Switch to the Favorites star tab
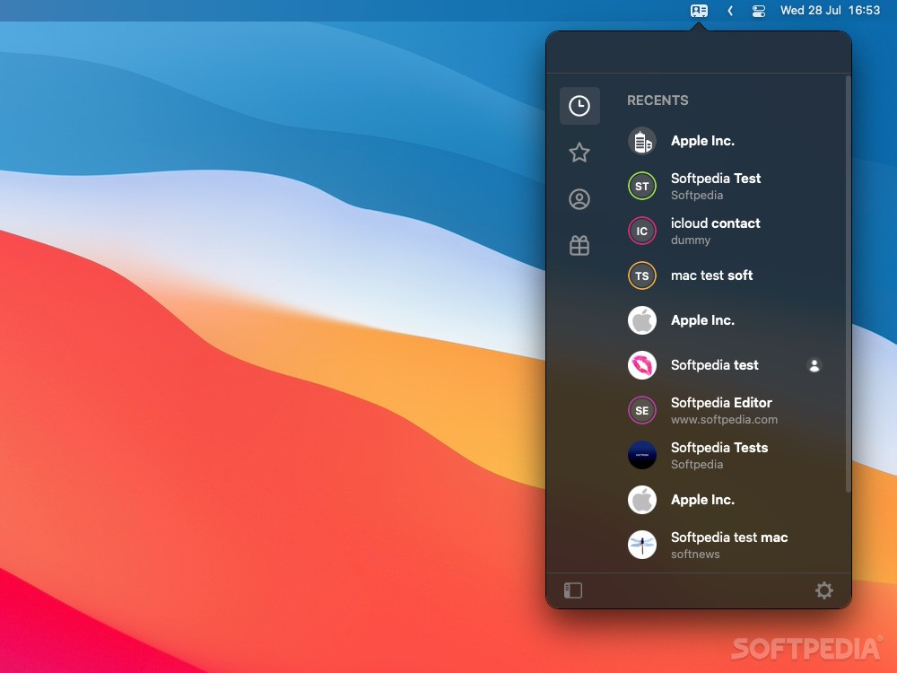The width and height of the screenshot is (897, 673). (579, 153)
